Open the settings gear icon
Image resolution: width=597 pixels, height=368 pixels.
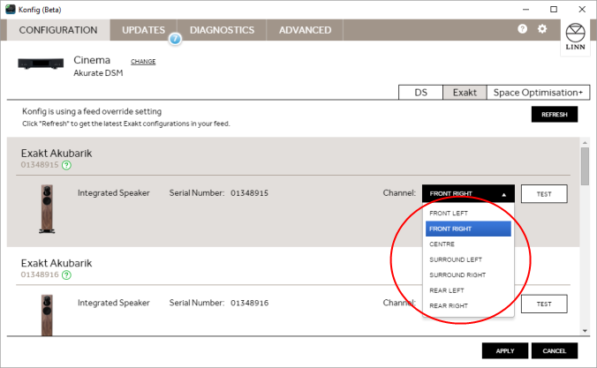point(542,29)
